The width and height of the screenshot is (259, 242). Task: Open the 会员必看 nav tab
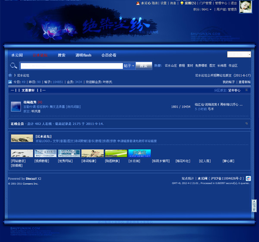[109, 55]
